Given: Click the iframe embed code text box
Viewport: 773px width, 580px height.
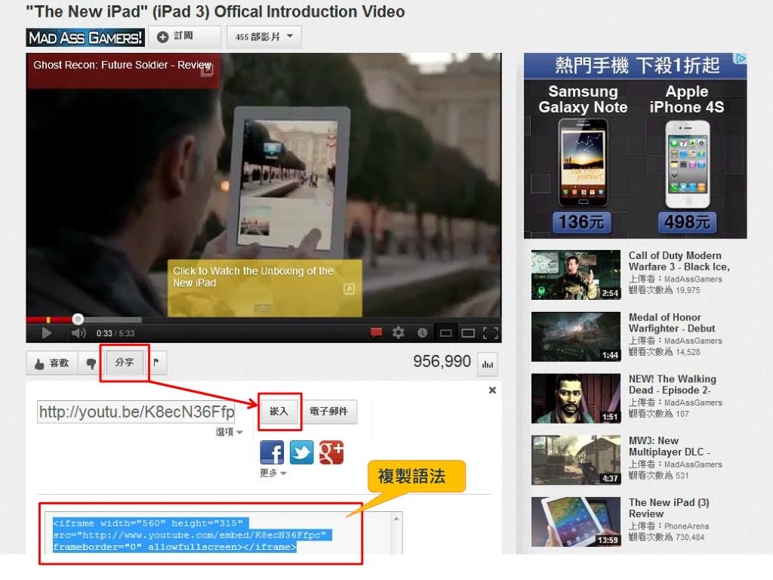Looking at the screenshot, I should click(220, 534).
